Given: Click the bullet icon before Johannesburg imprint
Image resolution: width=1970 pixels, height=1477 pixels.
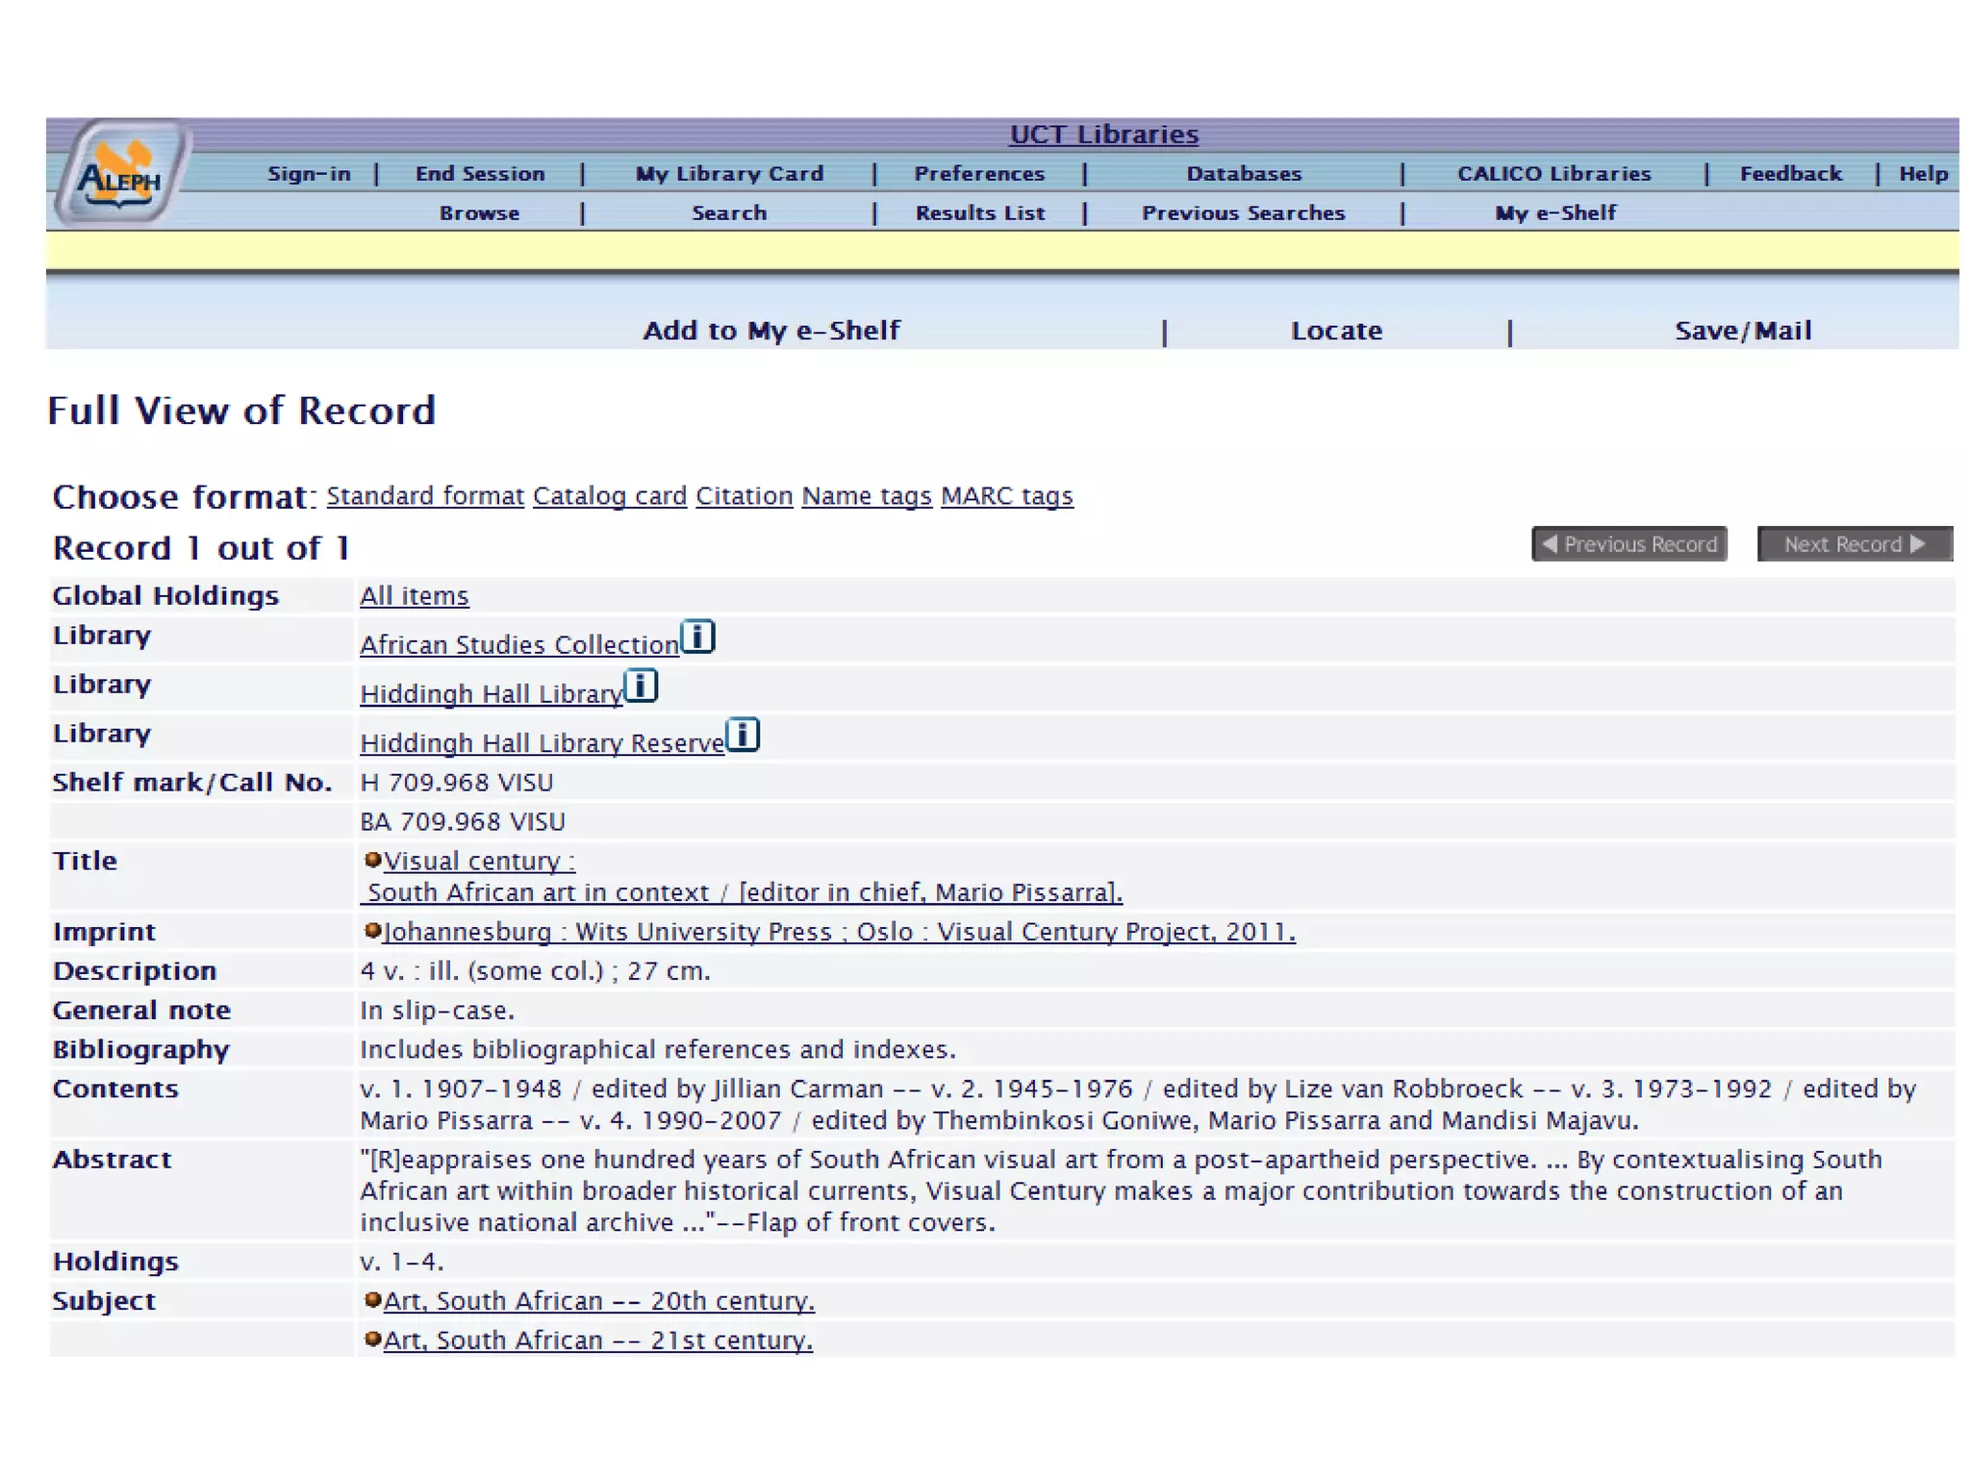Looking at the screenshot, I should tap(372, 930).
